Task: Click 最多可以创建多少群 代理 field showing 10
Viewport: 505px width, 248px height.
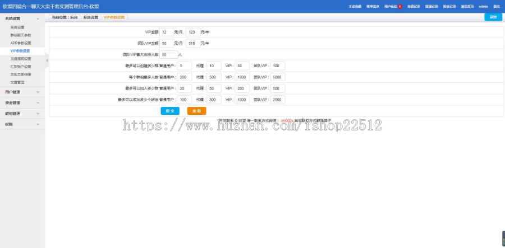Action: click(214, 66)
